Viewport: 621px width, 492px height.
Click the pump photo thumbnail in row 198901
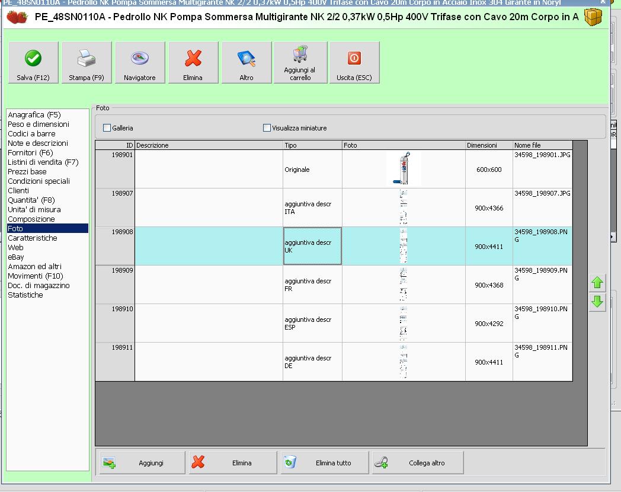404,169
